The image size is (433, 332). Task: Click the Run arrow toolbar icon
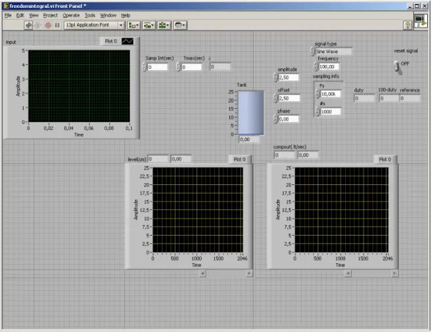pyautogui.click(x=28, y=25)
